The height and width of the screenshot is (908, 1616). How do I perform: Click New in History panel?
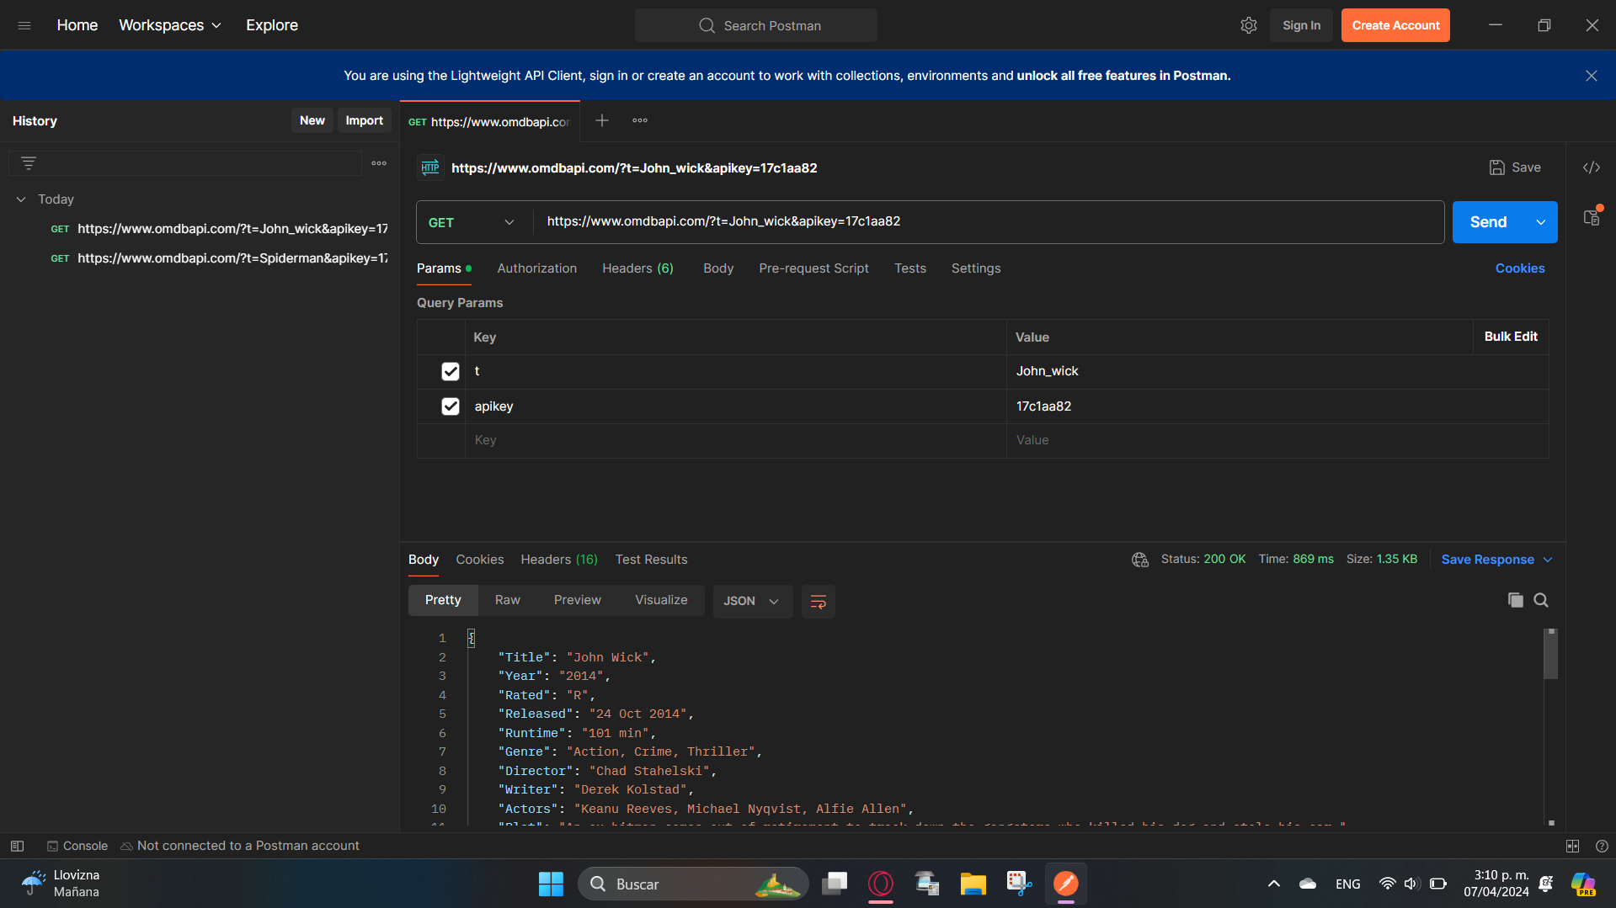pos(312,120)
